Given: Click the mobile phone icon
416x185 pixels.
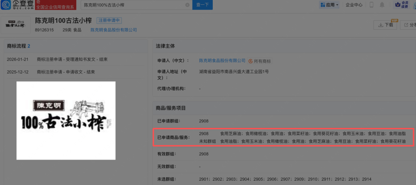Looking at the screenshot, I should (x=371, y=5).
